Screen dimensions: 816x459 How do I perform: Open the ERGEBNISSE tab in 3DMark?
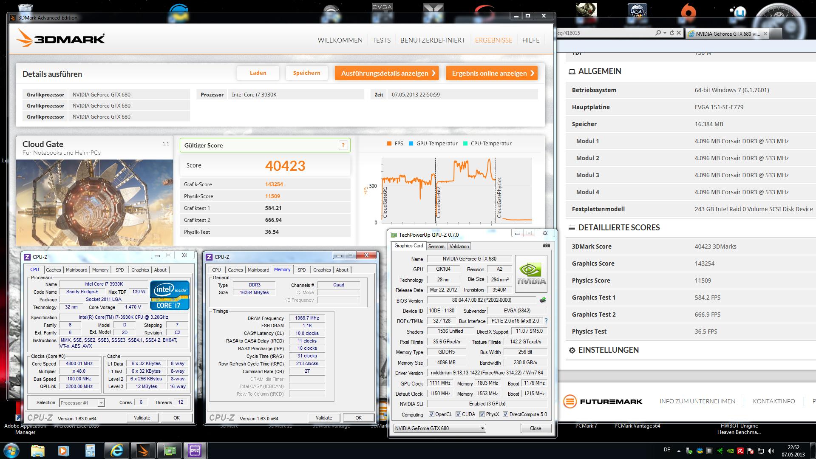coord(493,40)
